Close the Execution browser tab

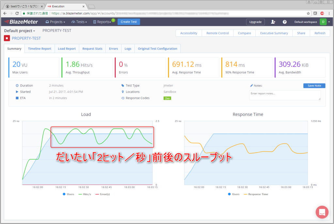click(83, 7)
